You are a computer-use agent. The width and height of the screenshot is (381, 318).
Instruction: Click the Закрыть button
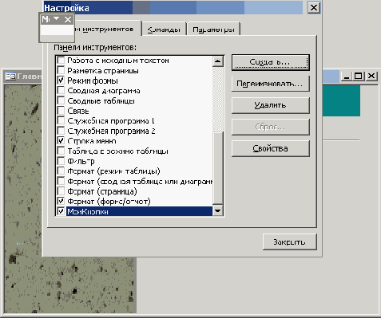click(290, 241)
